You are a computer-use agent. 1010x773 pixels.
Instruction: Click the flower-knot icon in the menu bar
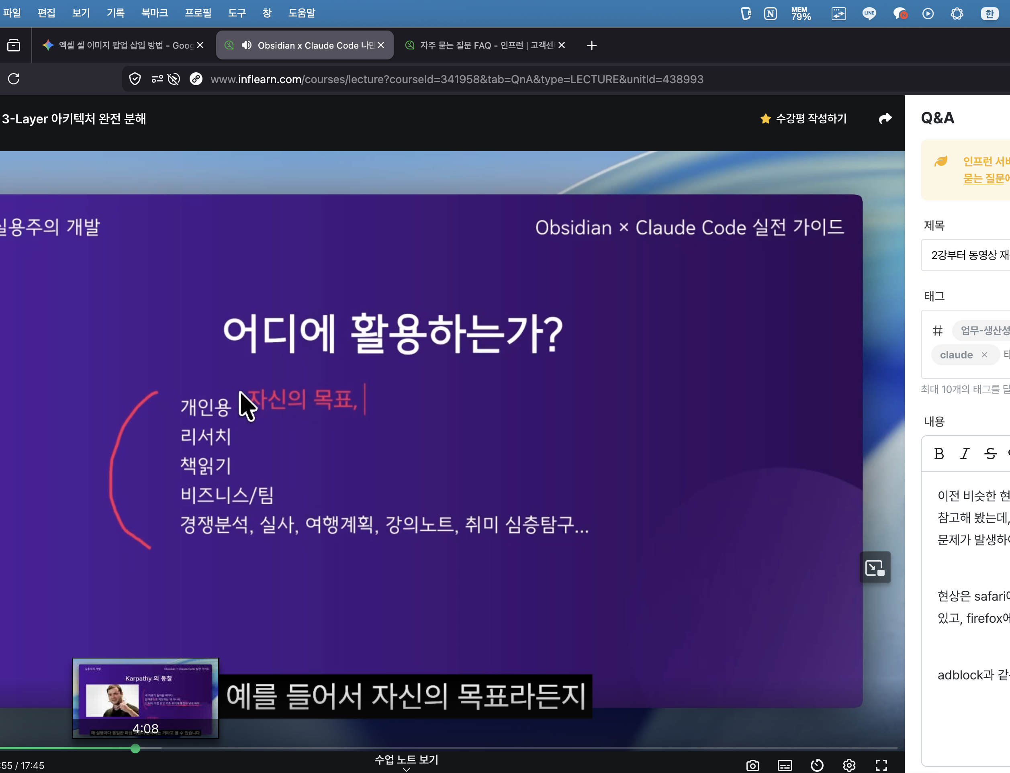click(957, 14)
